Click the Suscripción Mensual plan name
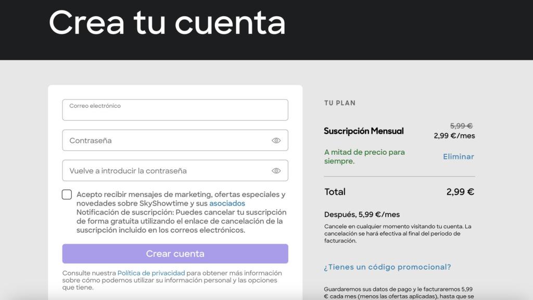Viewport: 533px width, 300px height. [x=363, y=131]
